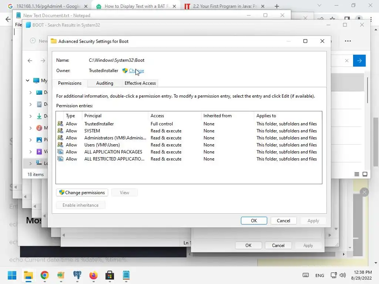Click the gray circular close overlay button

364,192
